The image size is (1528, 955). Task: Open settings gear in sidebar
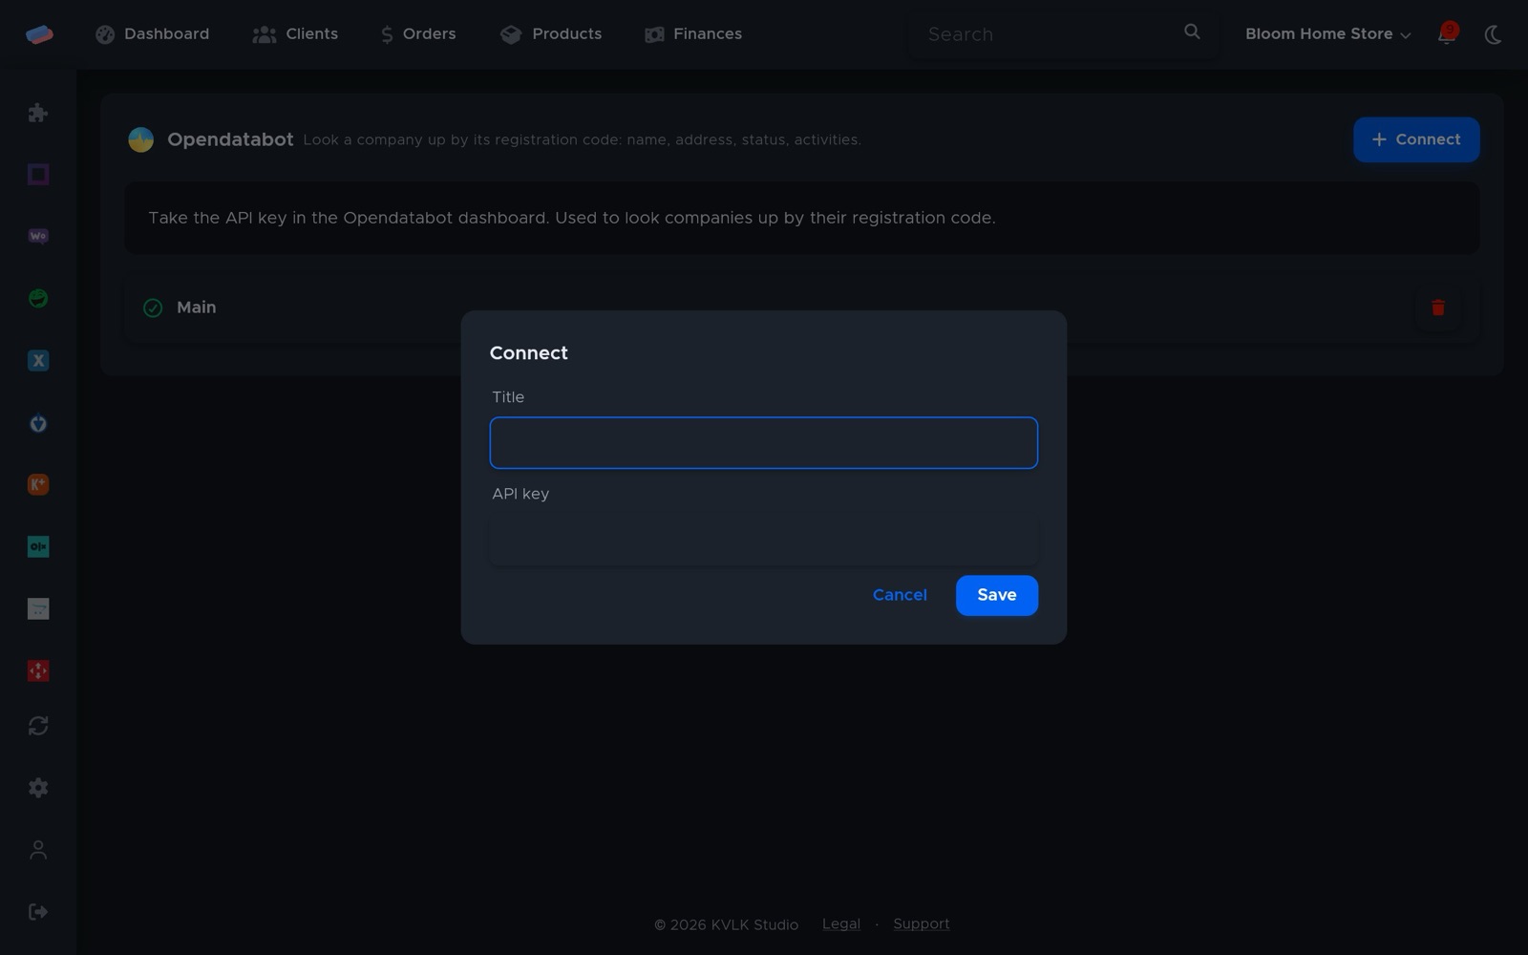pos(38,788)
